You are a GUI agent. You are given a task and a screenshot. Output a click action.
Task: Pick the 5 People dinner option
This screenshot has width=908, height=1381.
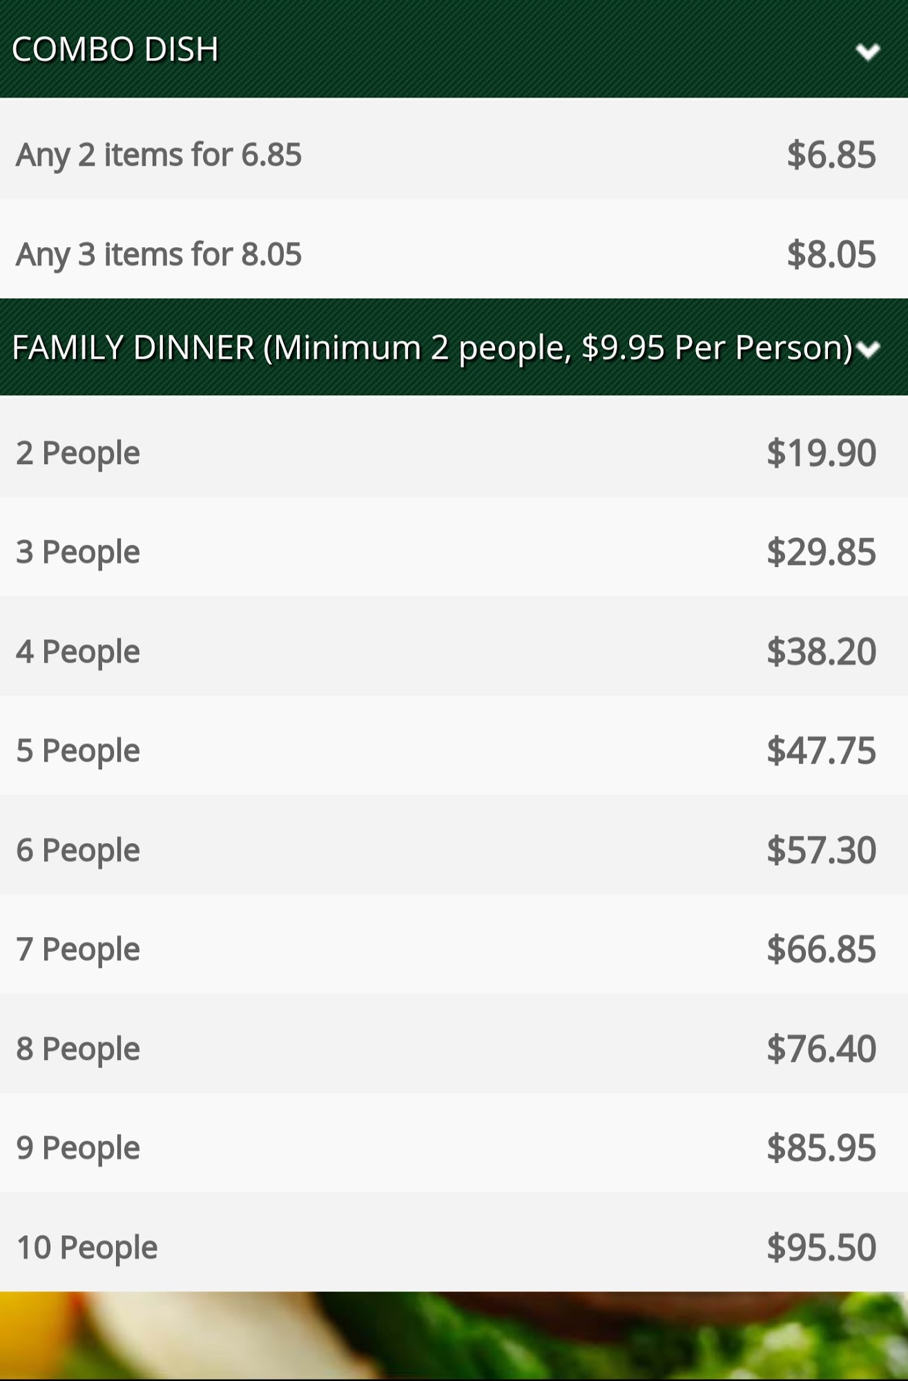[78, 750]
